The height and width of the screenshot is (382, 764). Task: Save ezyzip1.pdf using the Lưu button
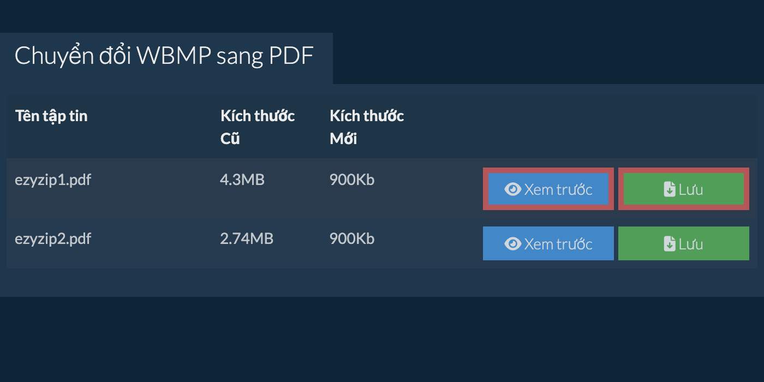click(684, 189)
